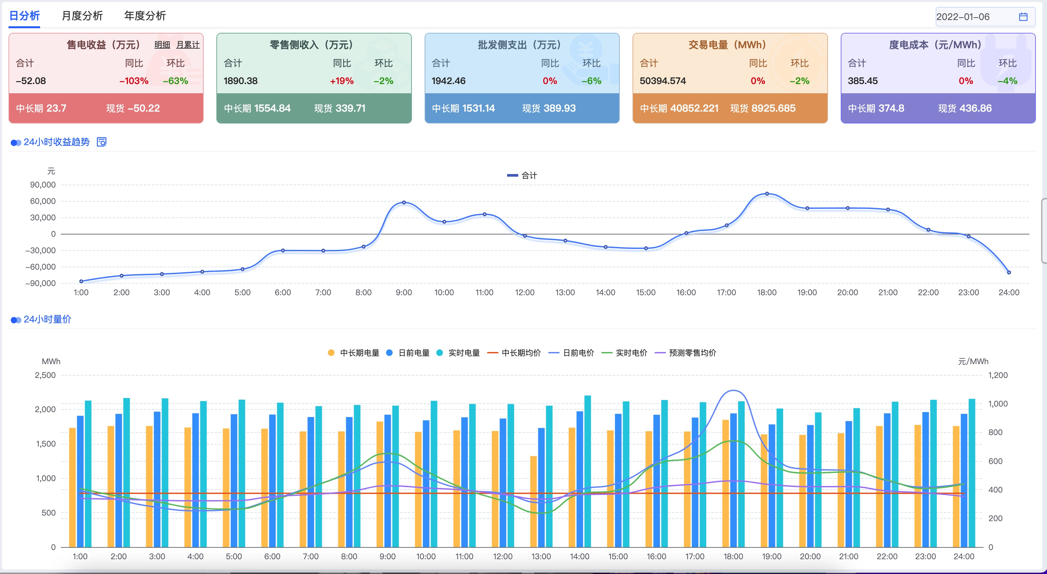
Task: Click 现货 389.93 in the blue footer
Action: coord(549,108)
